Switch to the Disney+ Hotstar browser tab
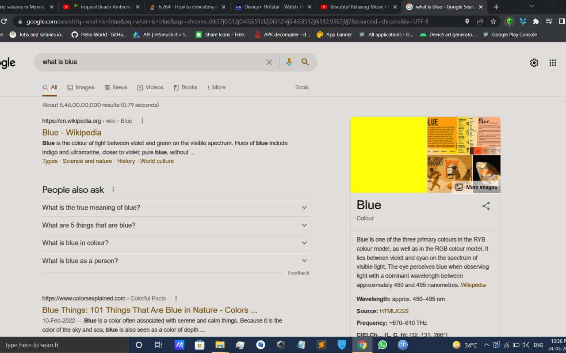 (x=272, y=7)
